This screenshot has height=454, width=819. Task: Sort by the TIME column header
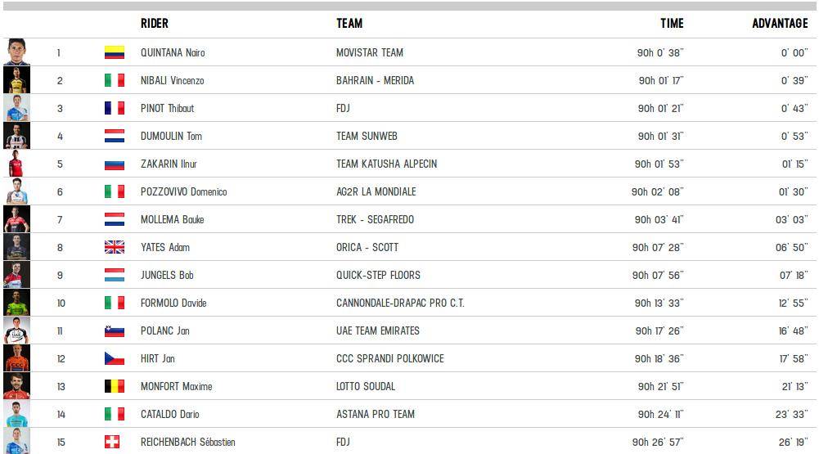pos(672,24)
